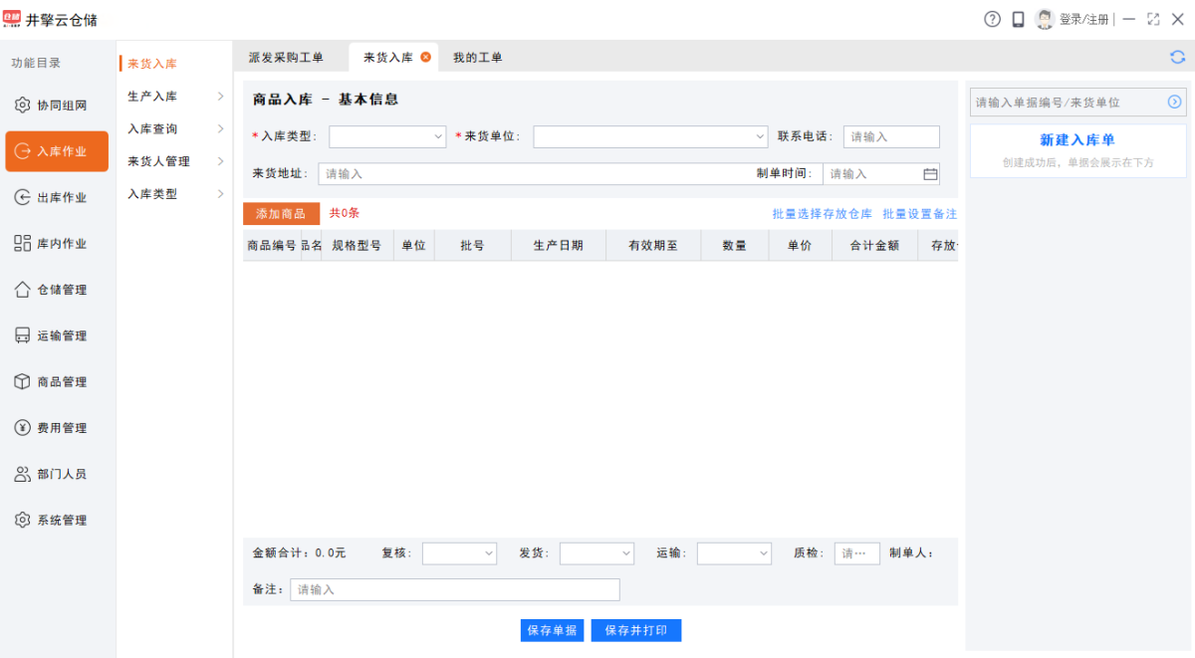Expand the 生产入库 submenu
The image size is (1195, 658).
[x=174, y=97]
